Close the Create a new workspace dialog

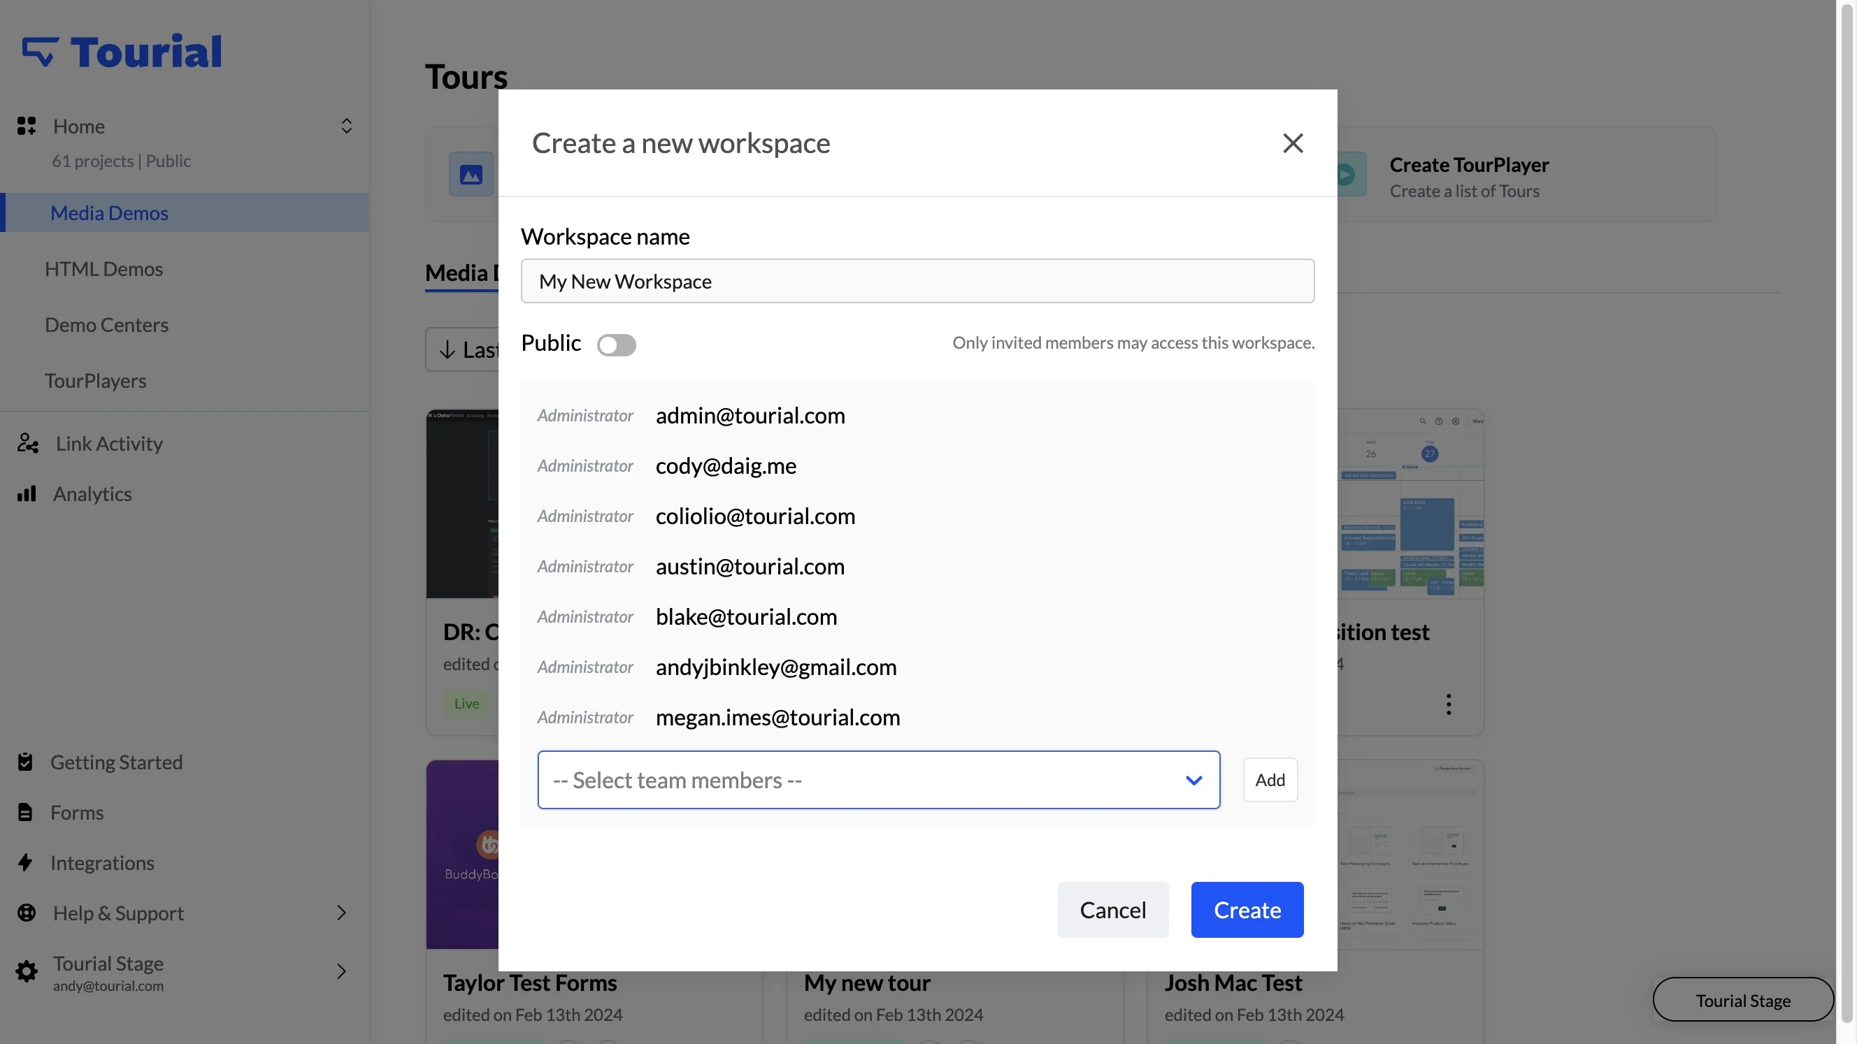[x=1293, y=143]
